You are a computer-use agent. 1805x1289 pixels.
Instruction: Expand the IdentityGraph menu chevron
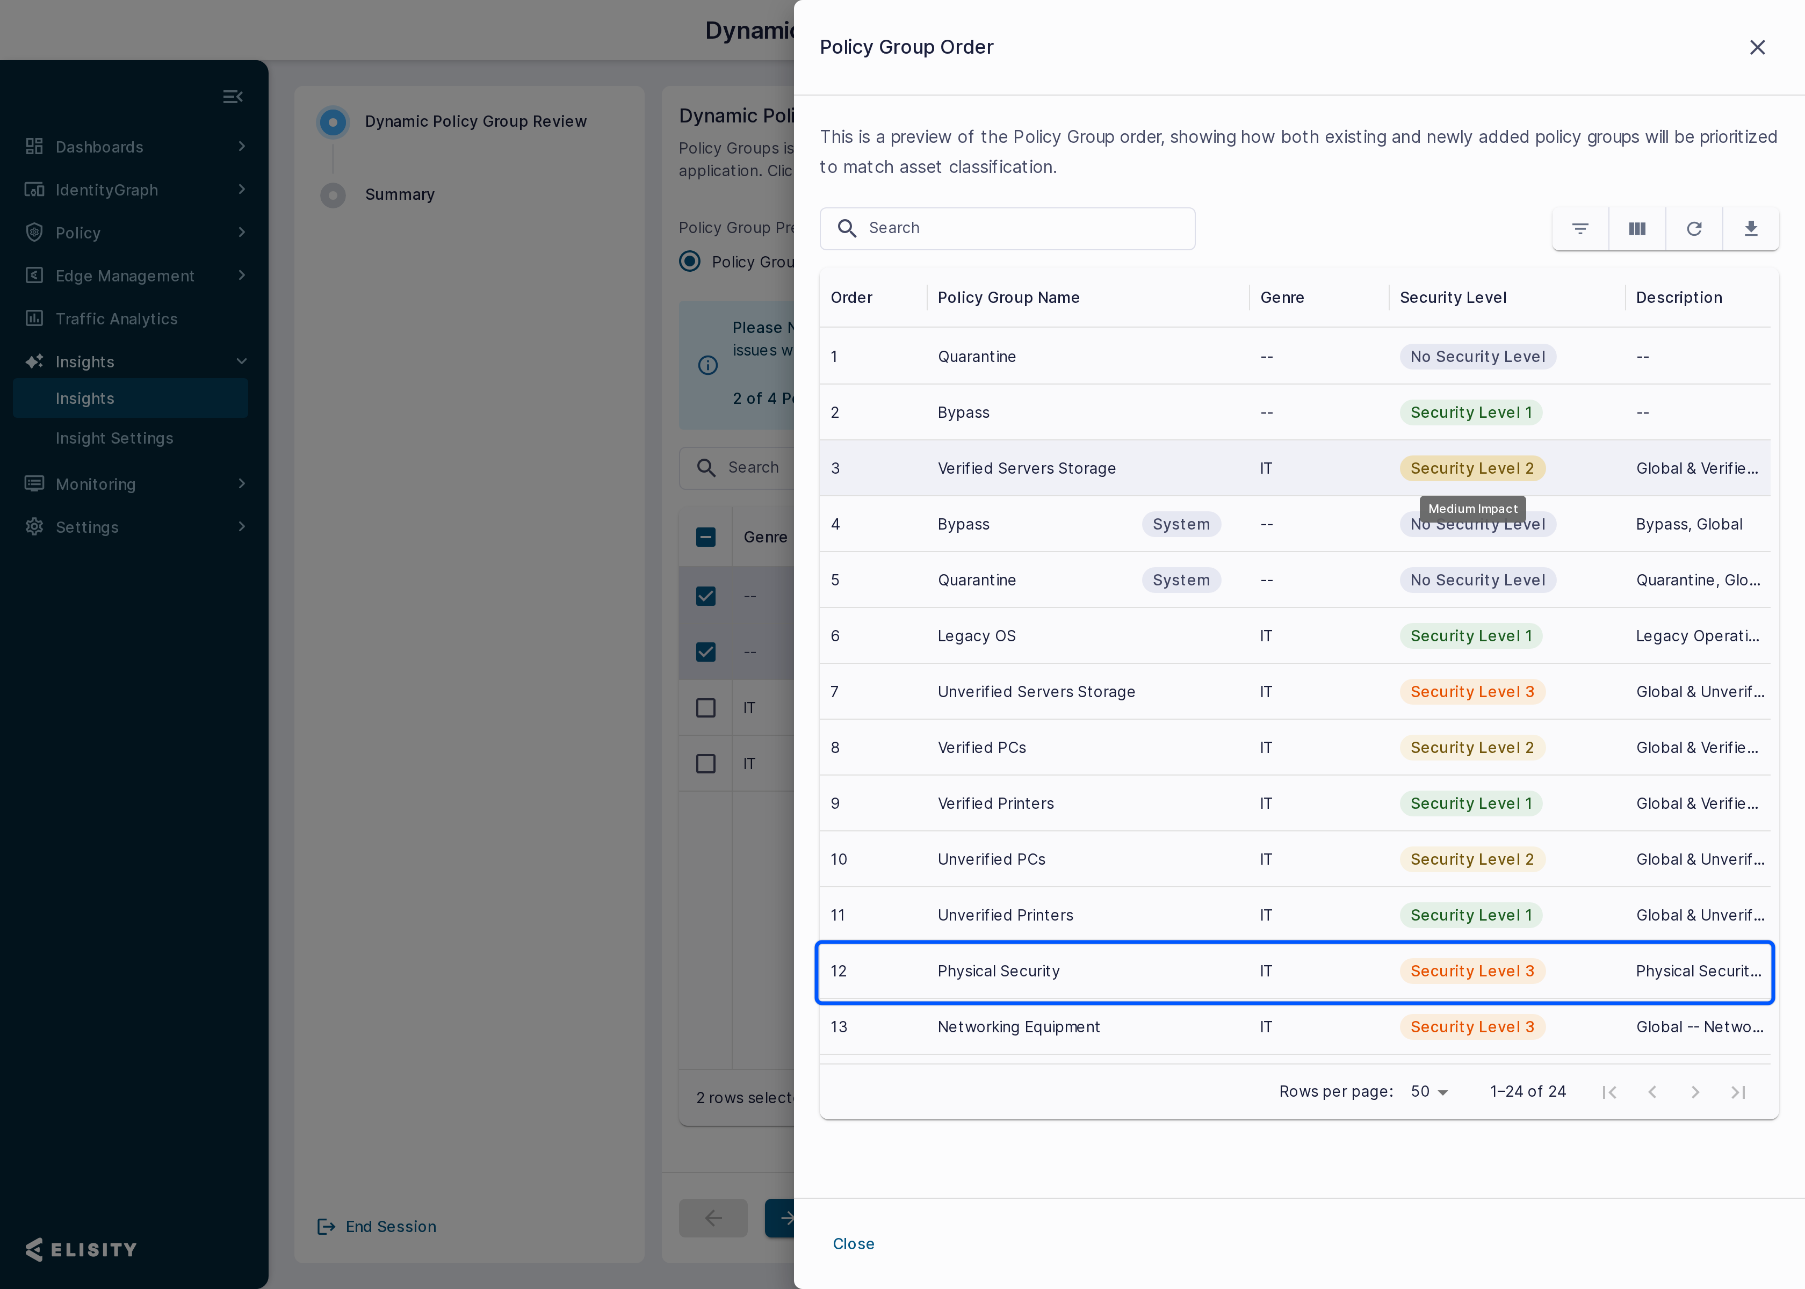pyautogui.click(x=242, y=189)
